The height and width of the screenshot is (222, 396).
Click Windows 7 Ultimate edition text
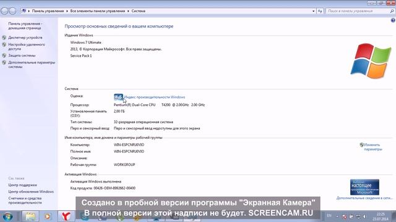click(x=85, y=43)
